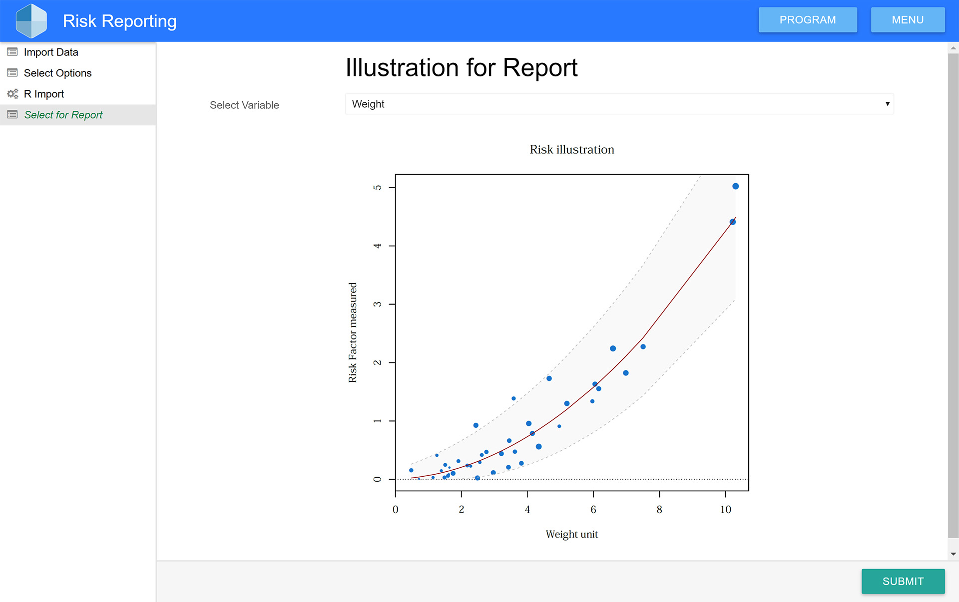Click the Risk Reporting hexagon logo

[31, 21]
